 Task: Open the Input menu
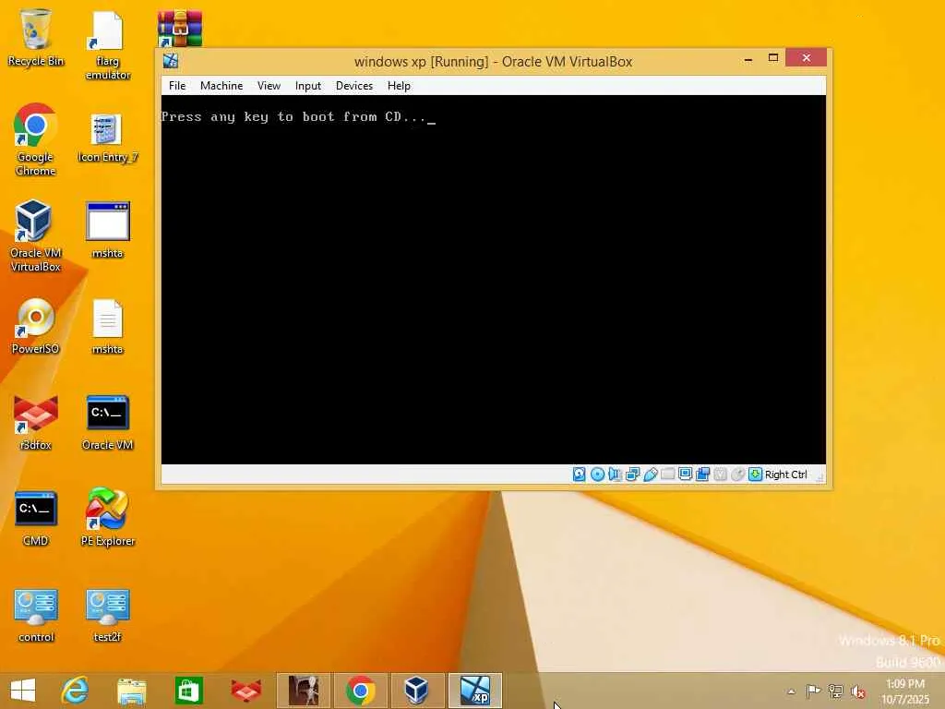pyautogui.click(x=308, y=86)
